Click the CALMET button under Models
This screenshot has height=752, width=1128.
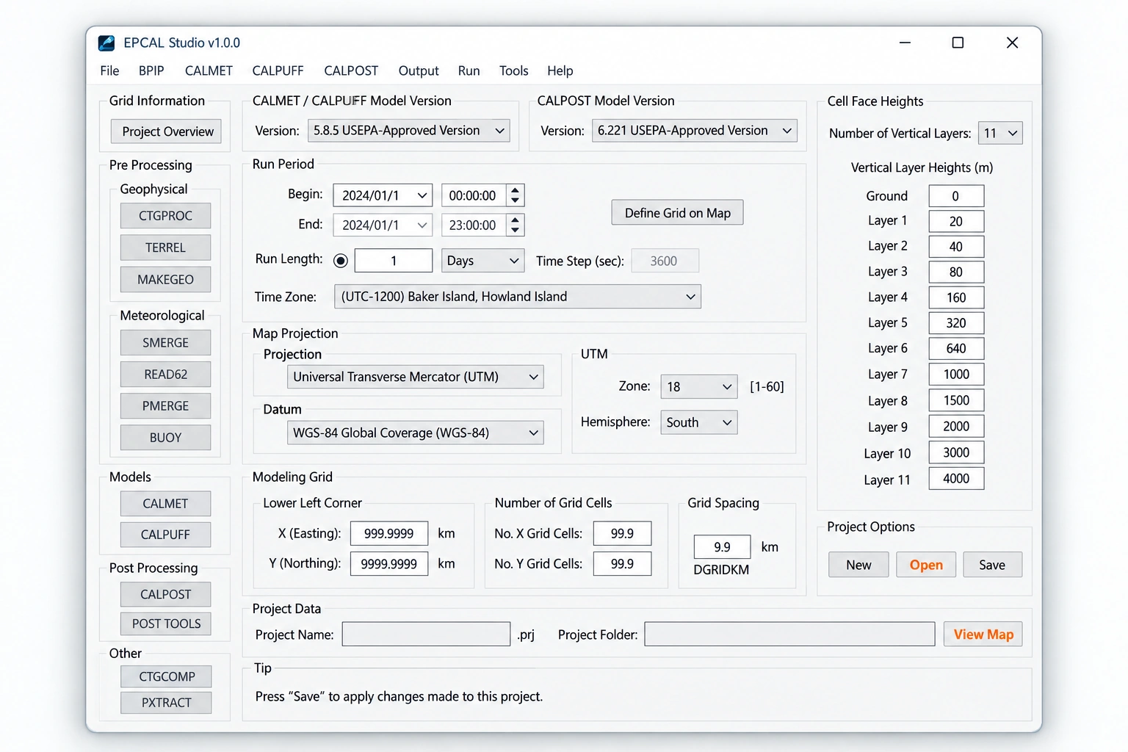[x=165, y=504]
